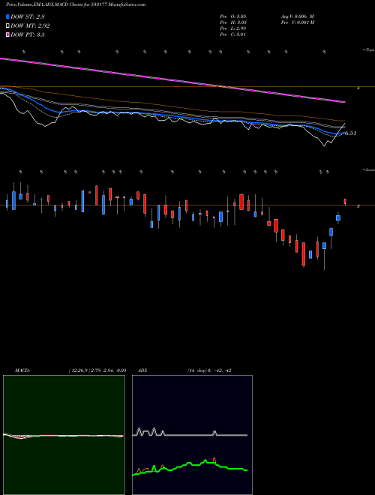The image size is (375, 495).
Task: Click the blue DOW ST legend swatch
Action: (7, 16)
